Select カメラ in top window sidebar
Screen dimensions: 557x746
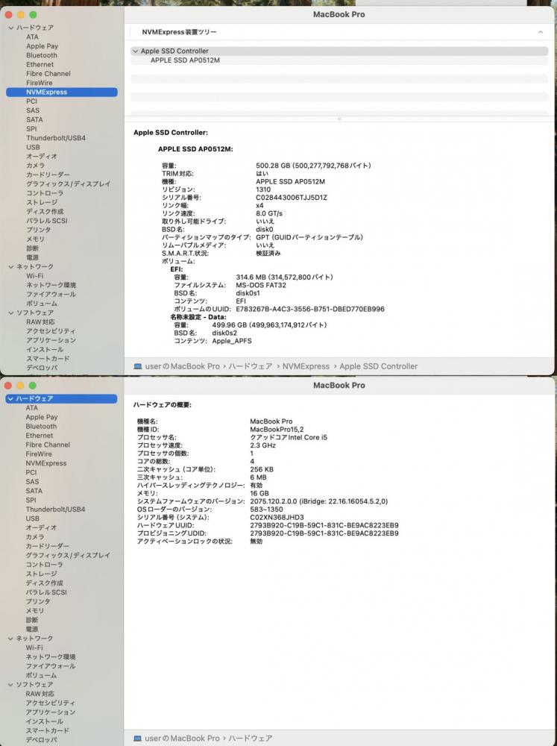tap(36, 166)
